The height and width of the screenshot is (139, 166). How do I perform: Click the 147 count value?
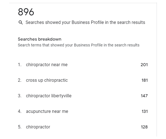144,96
